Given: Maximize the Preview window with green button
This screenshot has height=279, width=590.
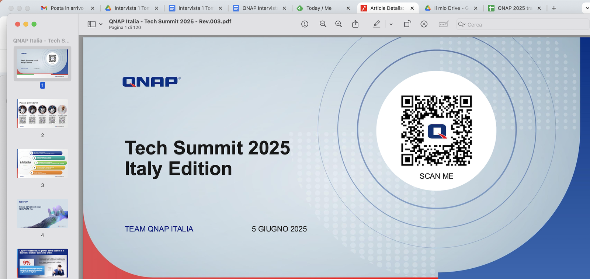Looking at the screenshot, I should pyautogui.click(x=34, y=24).
